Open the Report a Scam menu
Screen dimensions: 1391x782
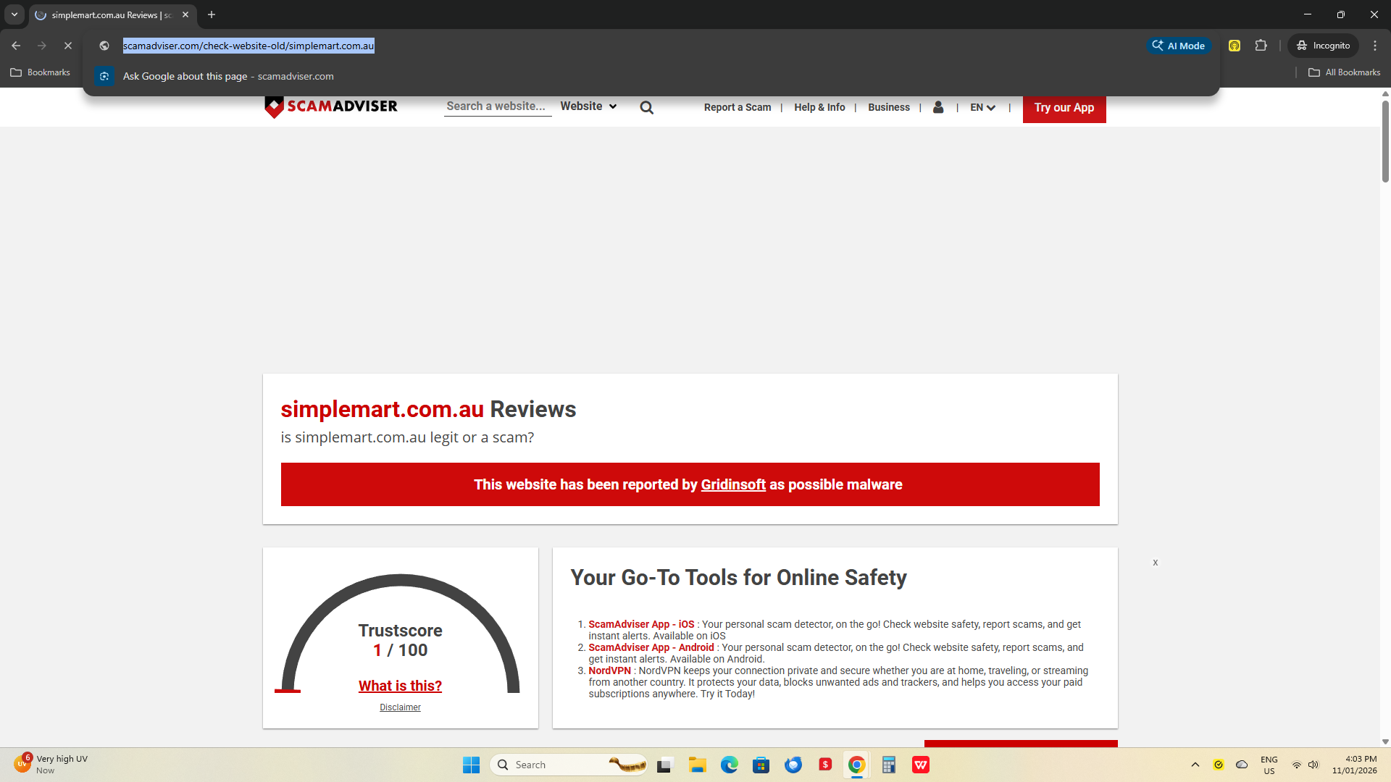click(738, 107)
